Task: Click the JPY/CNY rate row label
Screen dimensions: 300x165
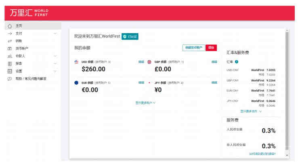Action: click(x=233, y=101)
